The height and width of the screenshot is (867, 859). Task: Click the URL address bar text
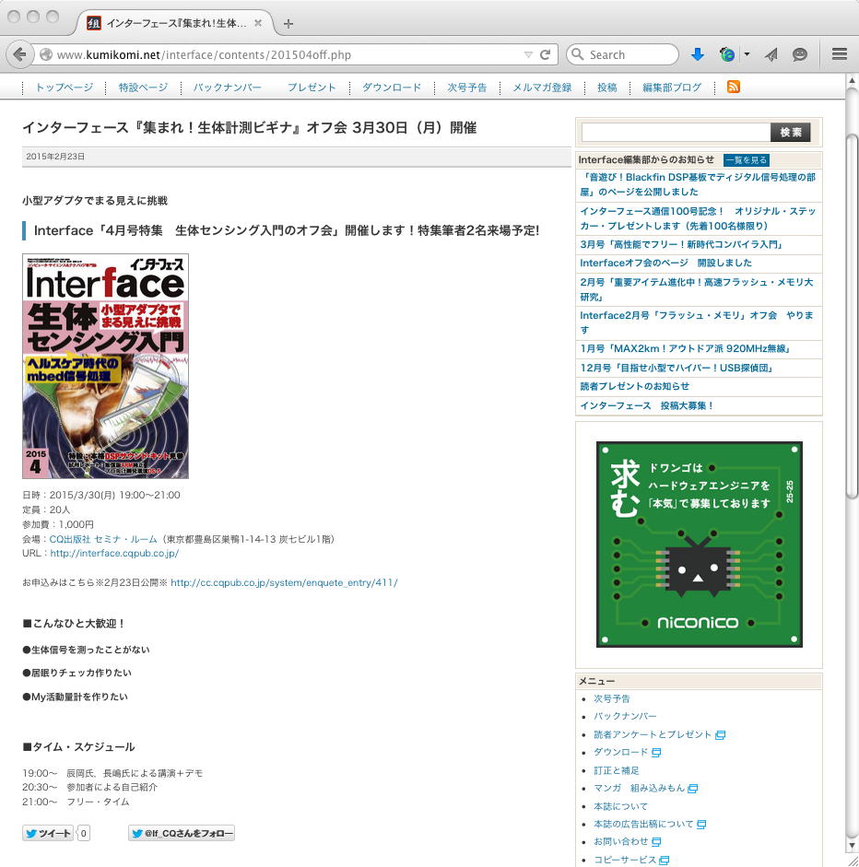[x=204, y=54]
